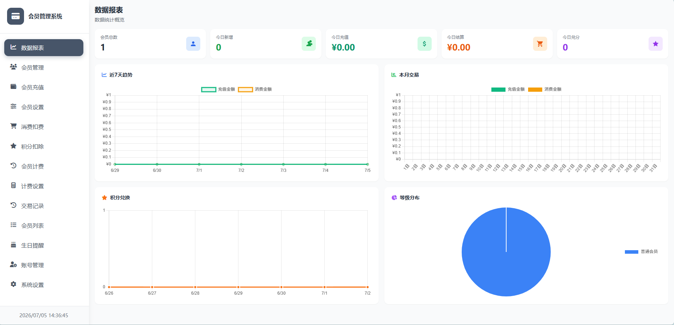Screen dimensions: 674x325
Task: Click the wallet icon beside 会员充值
Action: [13, 86]
